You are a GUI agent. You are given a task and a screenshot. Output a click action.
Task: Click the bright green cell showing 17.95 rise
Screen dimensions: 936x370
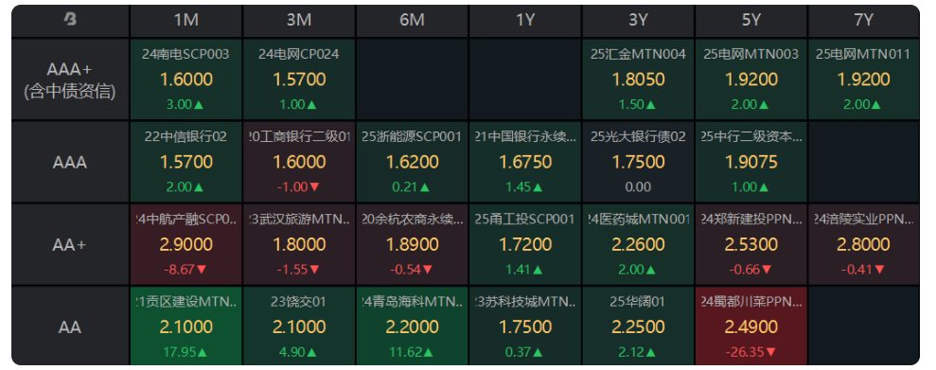185,326
